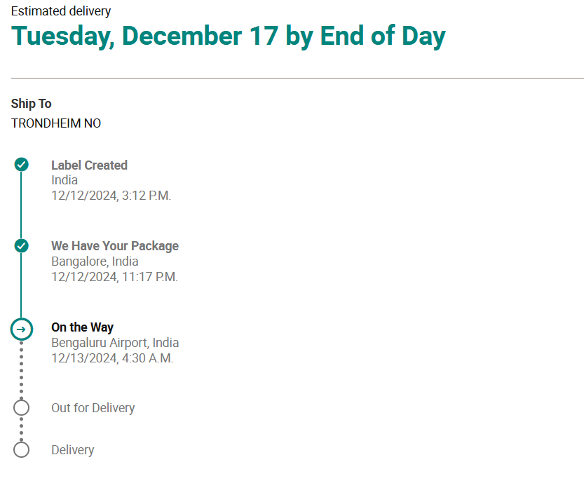
Task: Click the 12/13/2024, 4:30 A.M. timestamp
Action: [x=112, y=358]
